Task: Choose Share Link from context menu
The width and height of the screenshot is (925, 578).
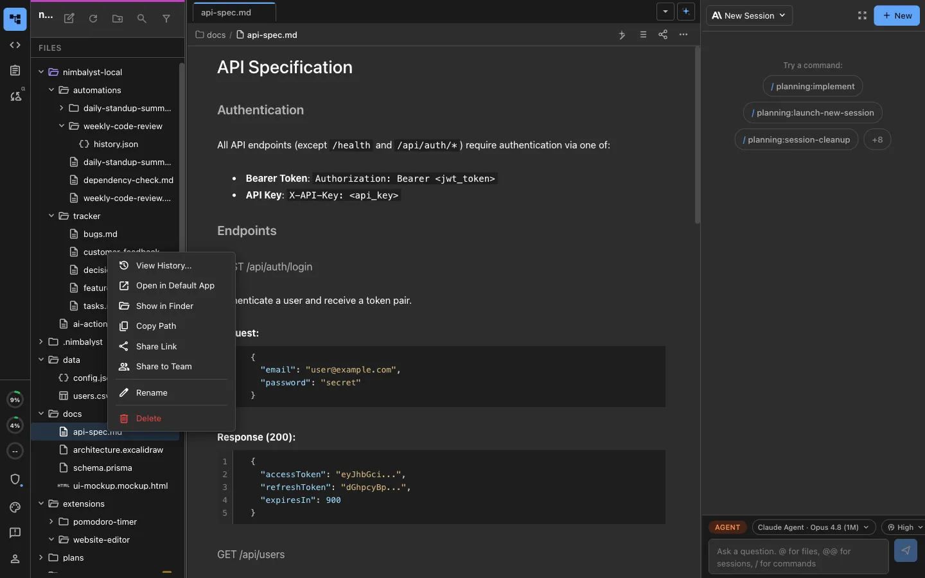Action: [172, 346]
